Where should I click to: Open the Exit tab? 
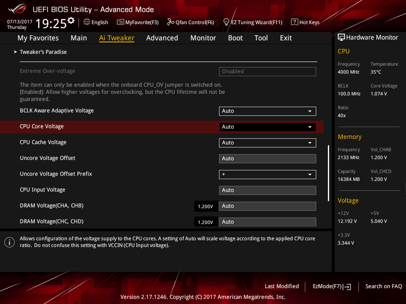pyautogui.click(x=286, y=38)
